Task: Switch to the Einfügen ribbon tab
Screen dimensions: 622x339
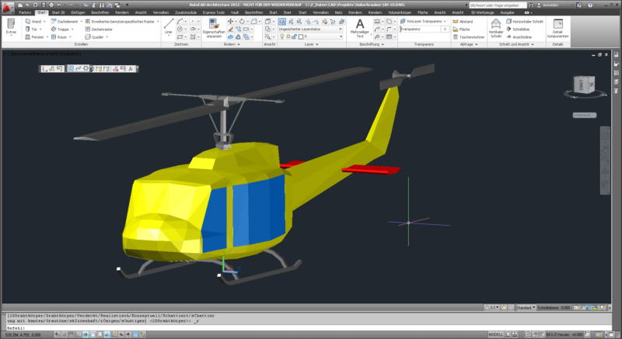Action: [x=78, y=12]
